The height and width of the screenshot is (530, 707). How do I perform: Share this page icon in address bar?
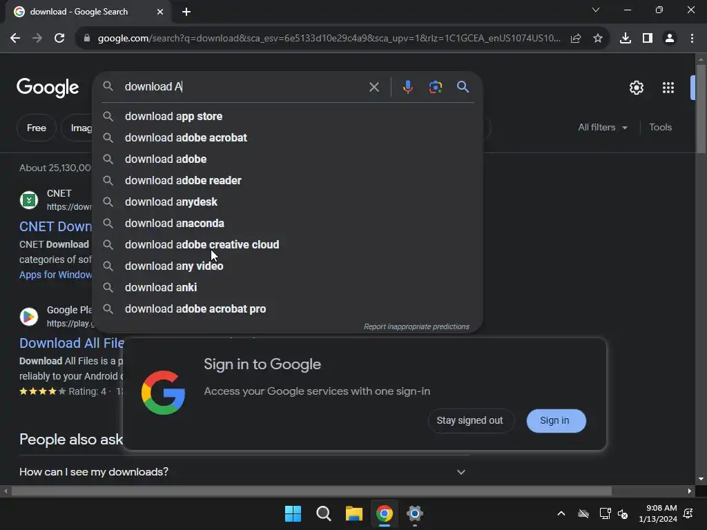[x=576, y=39]
